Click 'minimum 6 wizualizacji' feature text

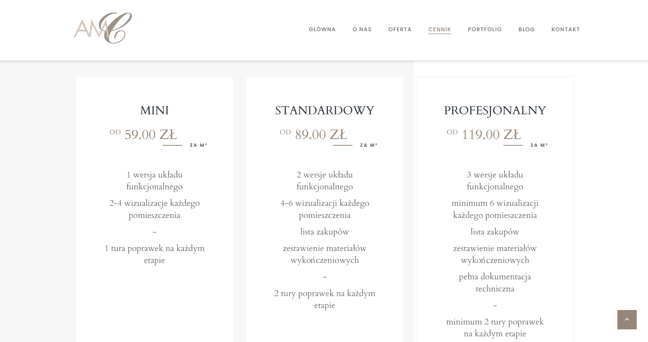tap(495, 203)
